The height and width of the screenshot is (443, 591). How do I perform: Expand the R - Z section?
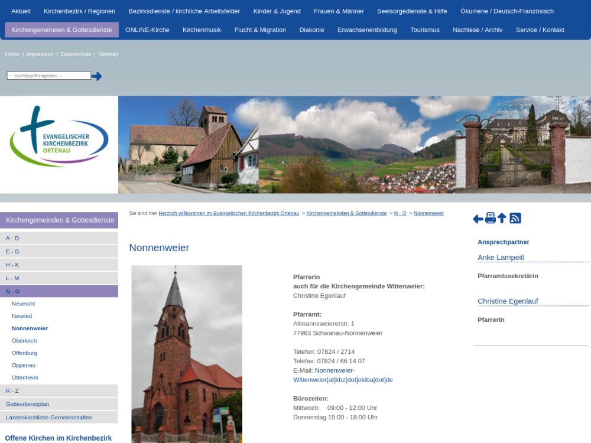click(x=12, y=391)
